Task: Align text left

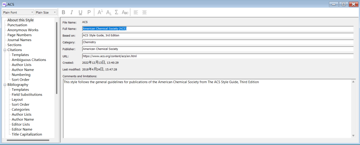Action: 136,12
